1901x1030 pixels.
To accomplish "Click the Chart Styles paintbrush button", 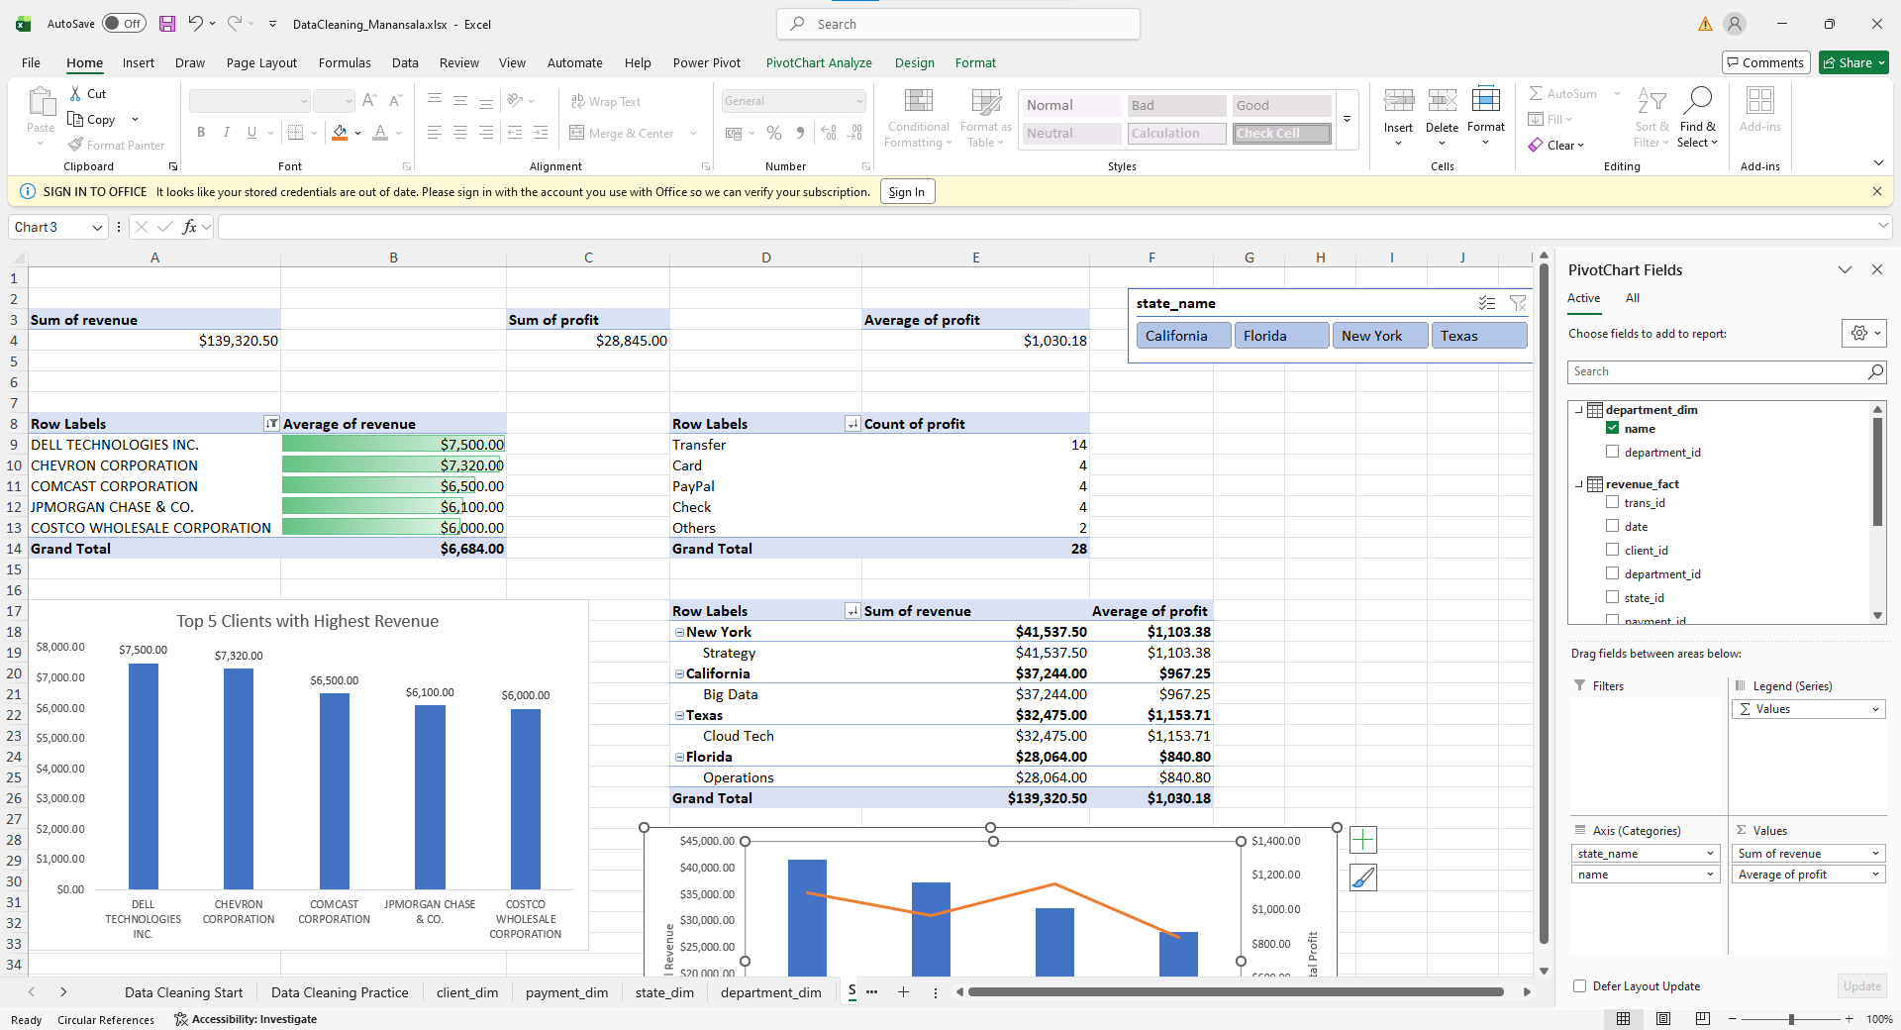I will [x=1363, y=877].
